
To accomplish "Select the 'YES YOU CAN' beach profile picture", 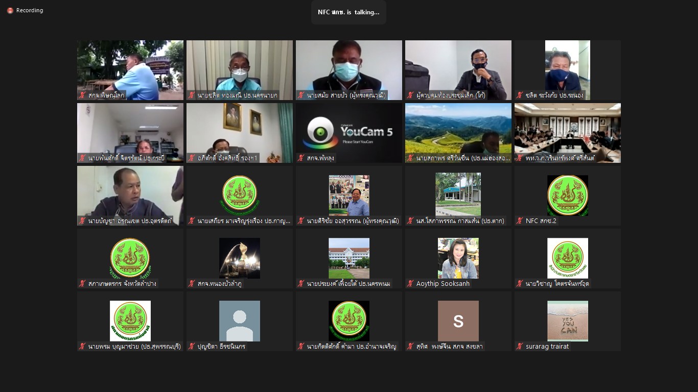I will (568, 321).
